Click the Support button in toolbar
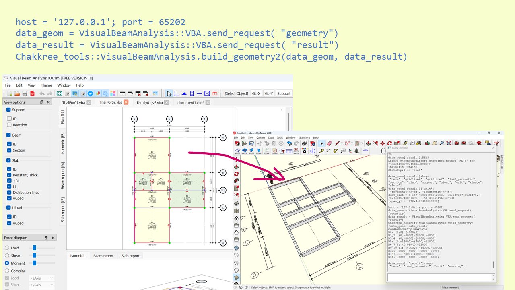This screenshot has width=515, height=290. pyautogui.click(x=284, y=93)
